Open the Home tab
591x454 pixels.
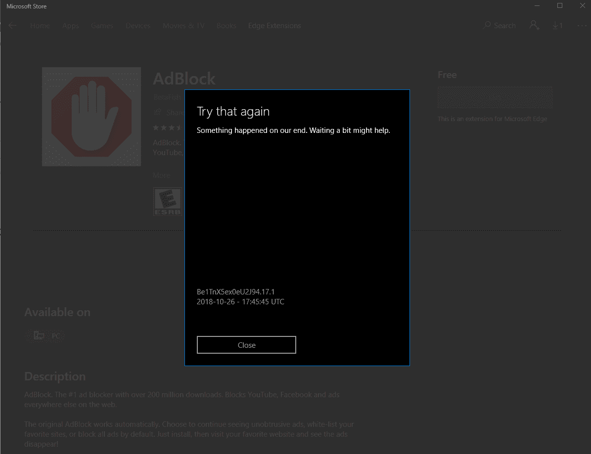(x=40, y=26)
